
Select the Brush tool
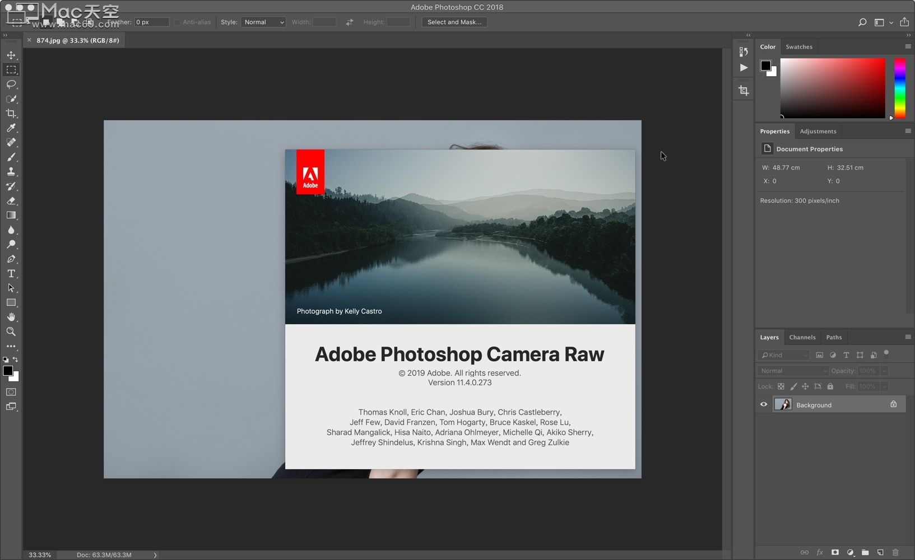[x=11, y=157]
